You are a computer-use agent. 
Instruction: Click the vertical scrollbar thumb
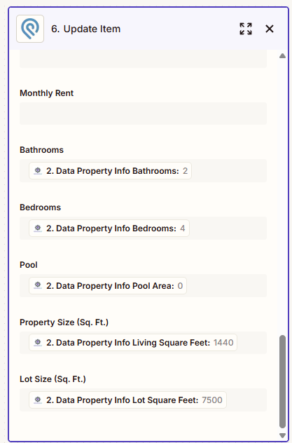tap(282, 381)
